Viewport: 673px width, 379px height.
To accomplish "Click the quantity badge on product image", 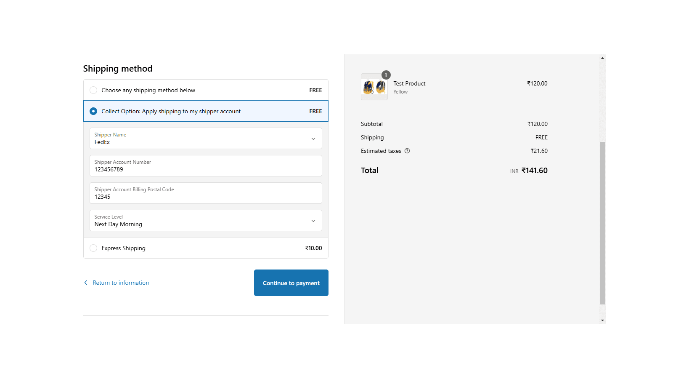I will 386,75.
